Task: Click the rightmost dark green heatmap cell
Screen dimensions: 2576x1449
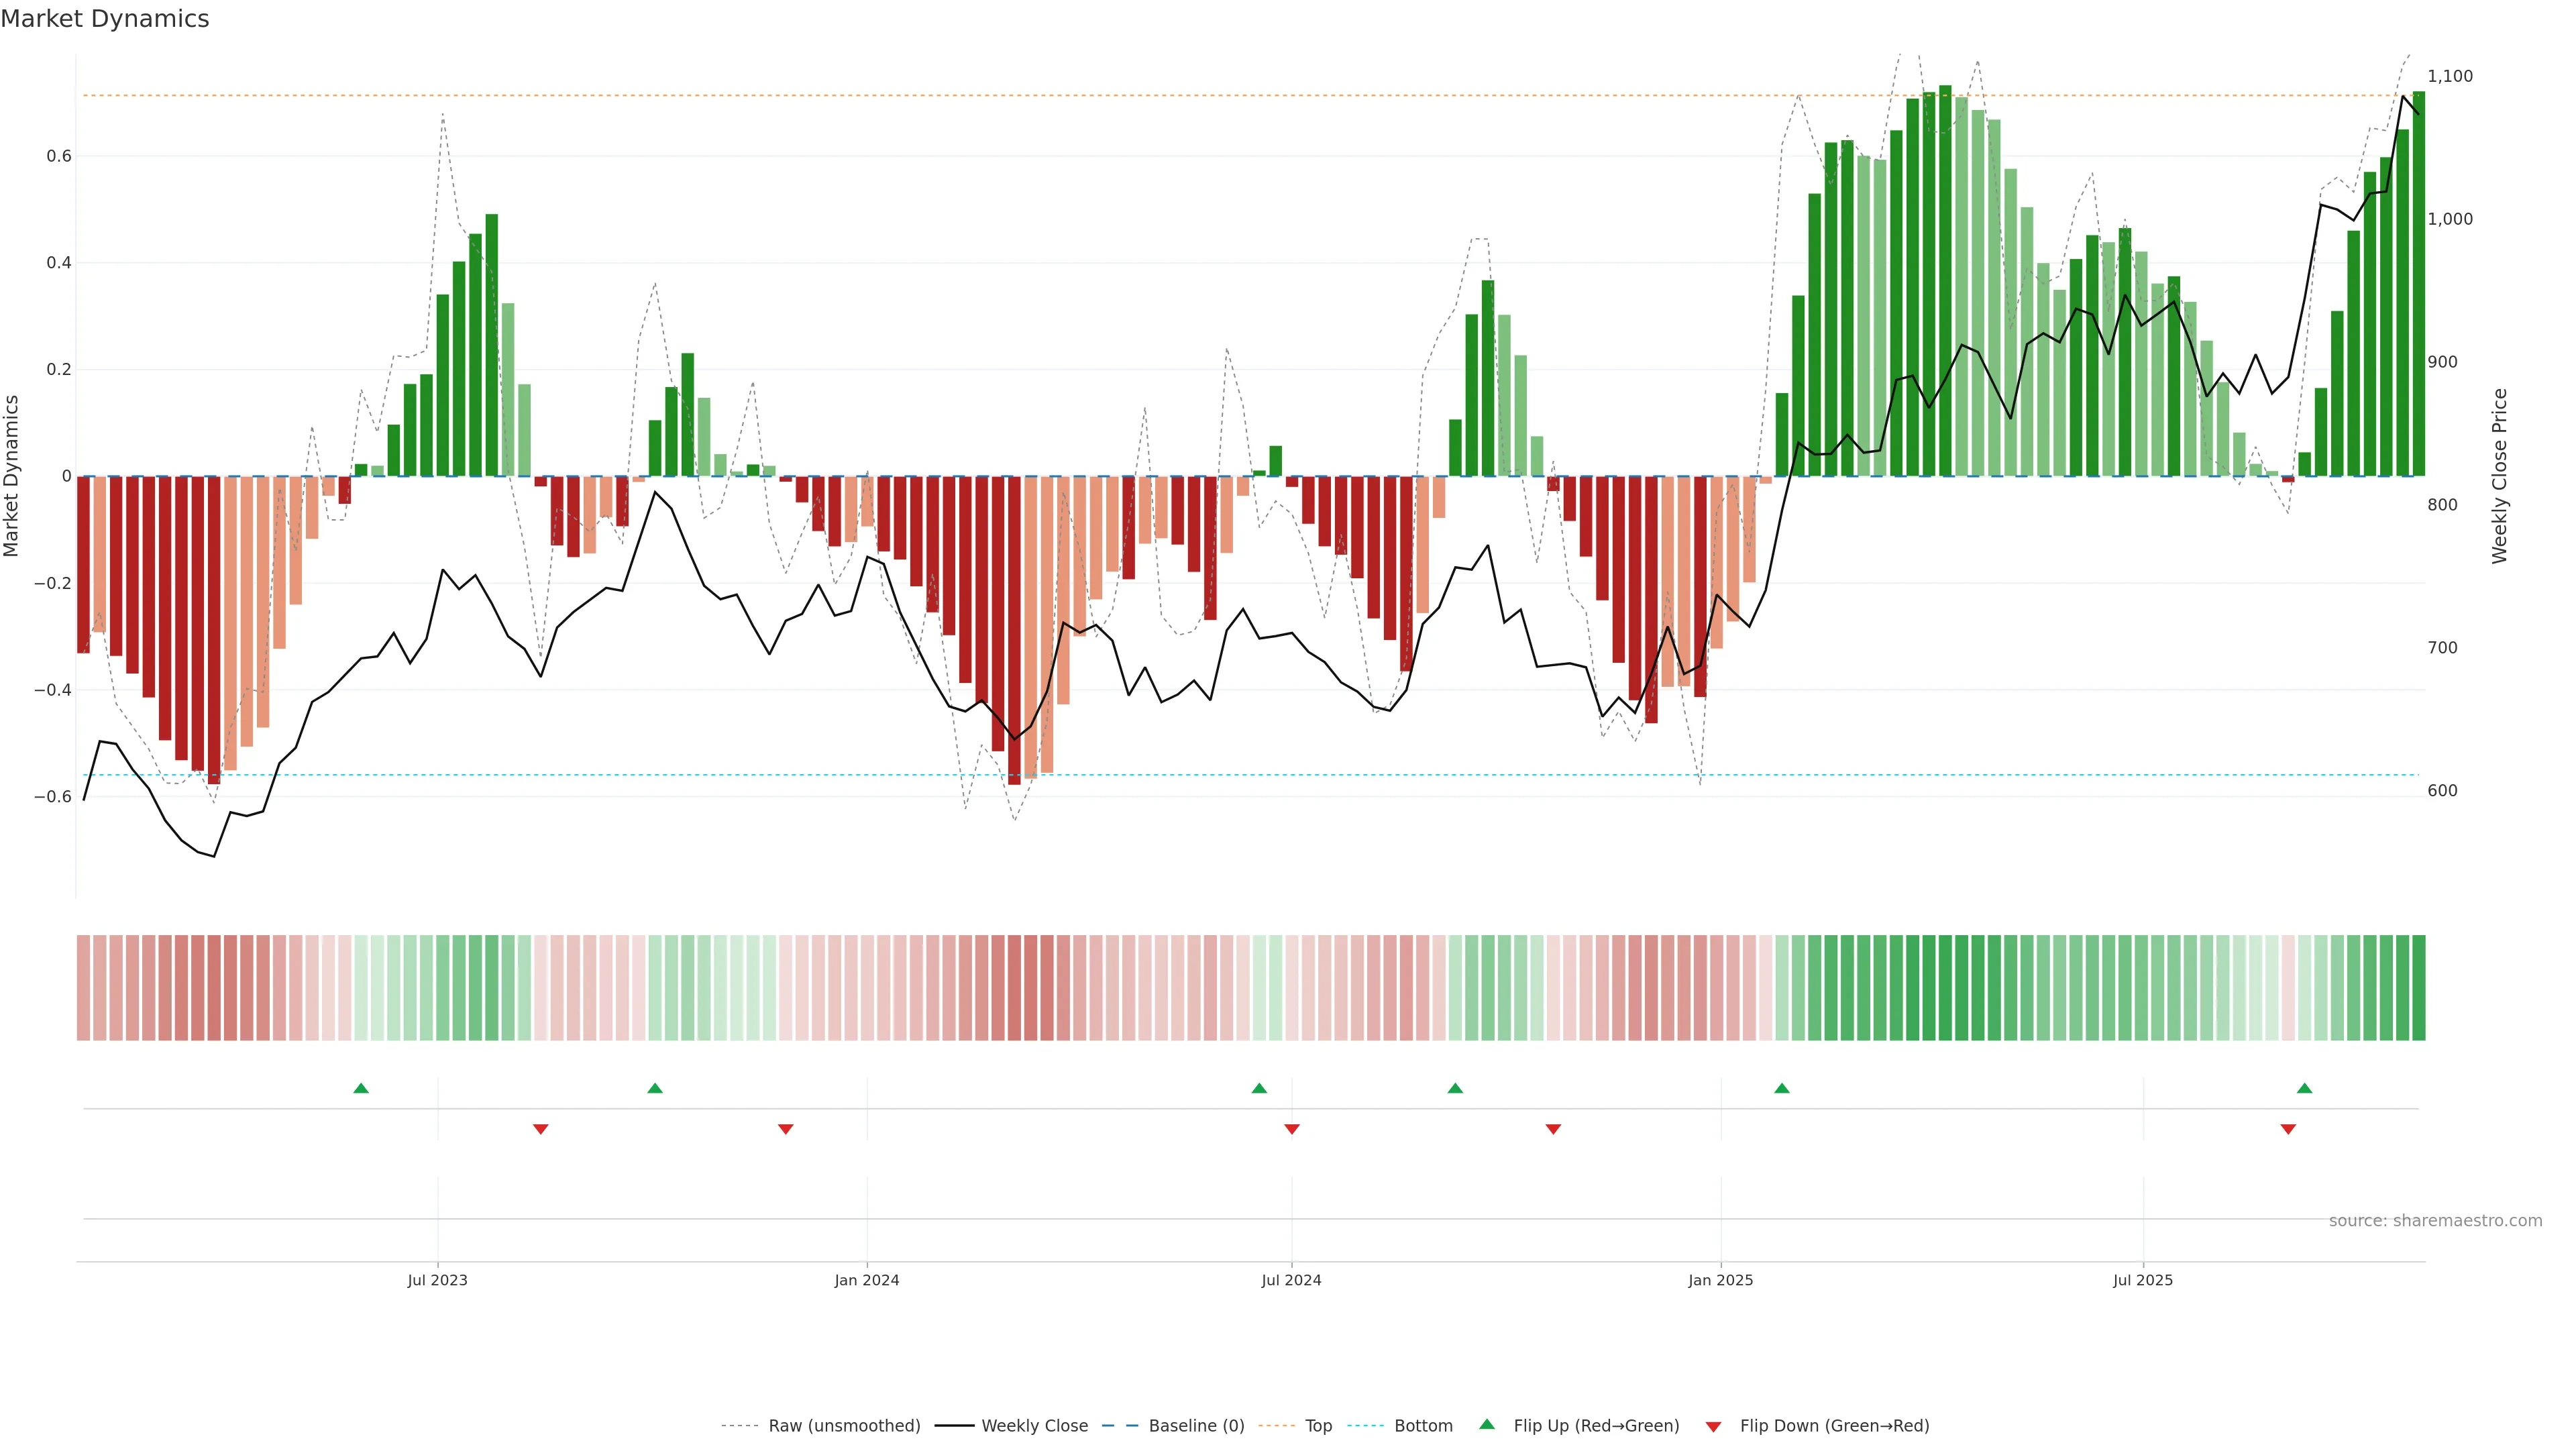Action: (x=2418, y=988)
